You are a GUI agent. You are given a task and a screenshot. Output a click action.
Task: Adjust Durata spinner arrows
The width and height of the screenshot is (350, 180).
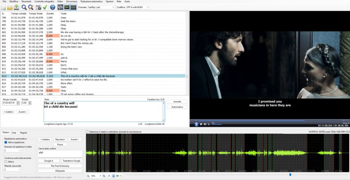click(30, 103)
